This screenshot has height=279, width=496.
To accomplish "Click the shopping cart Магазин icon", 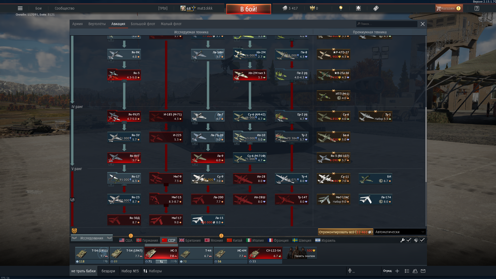I will (439, 8).
